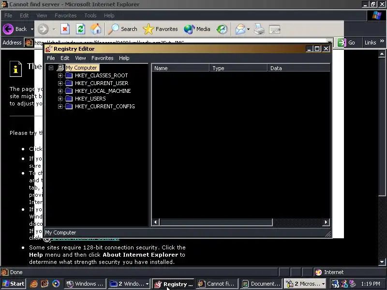Switch to the Document taskbar button
The width and height of the screenshot is (387, 290).
pyautogui.click(x=261, y=284)
